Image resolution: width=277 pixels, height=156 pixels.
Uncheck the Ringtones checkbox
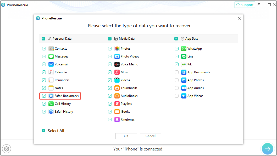(110, 119)
